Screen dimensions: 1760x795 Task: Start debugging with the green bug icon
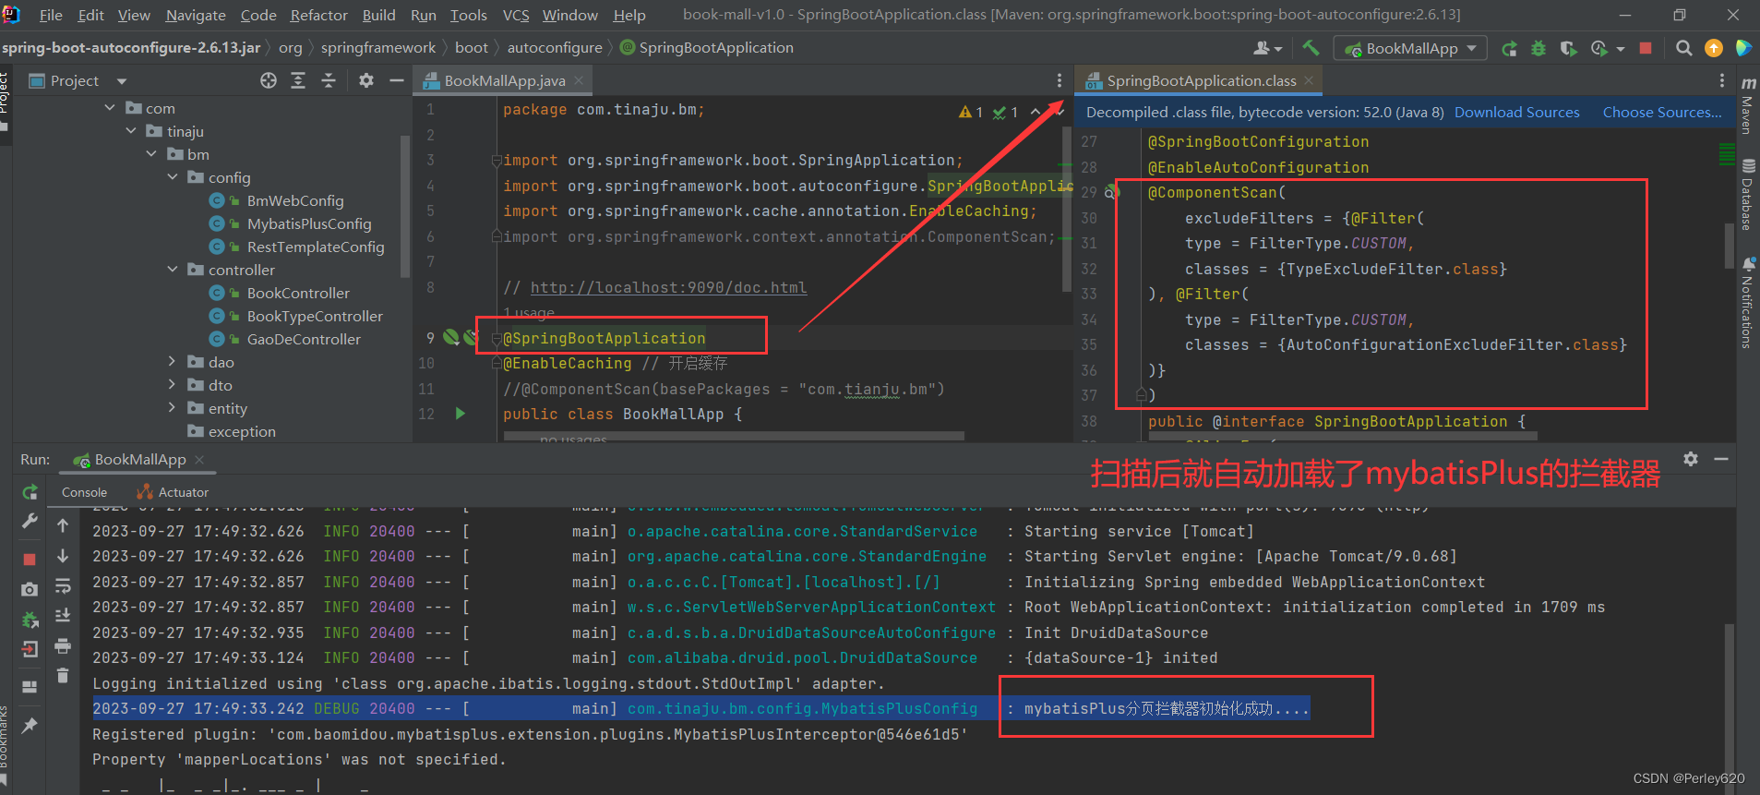(x=1539, y=48)
